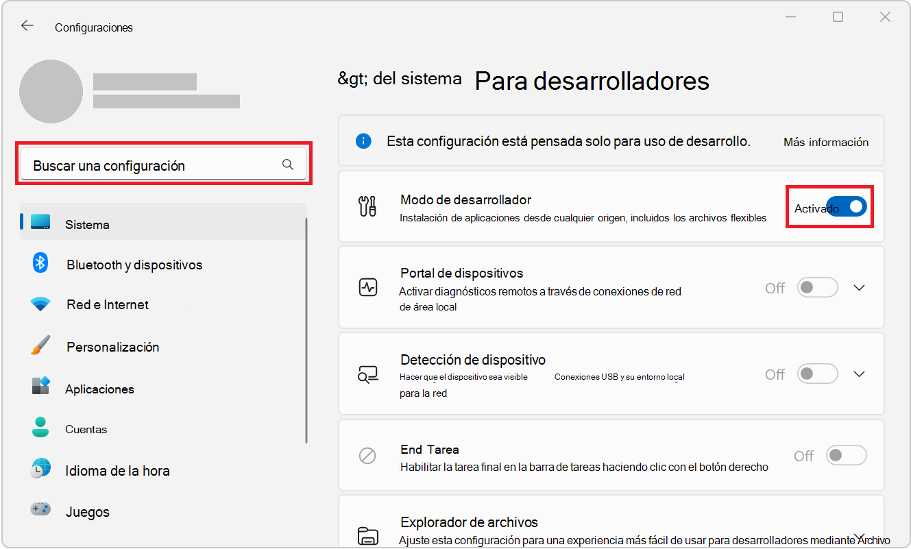
Task: Disable Modo de desarrollador
Action: coord(848,206)
